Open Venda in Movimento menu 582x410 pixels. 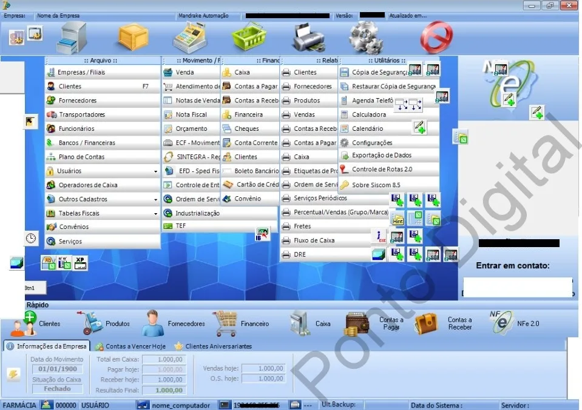coord(191,72)
